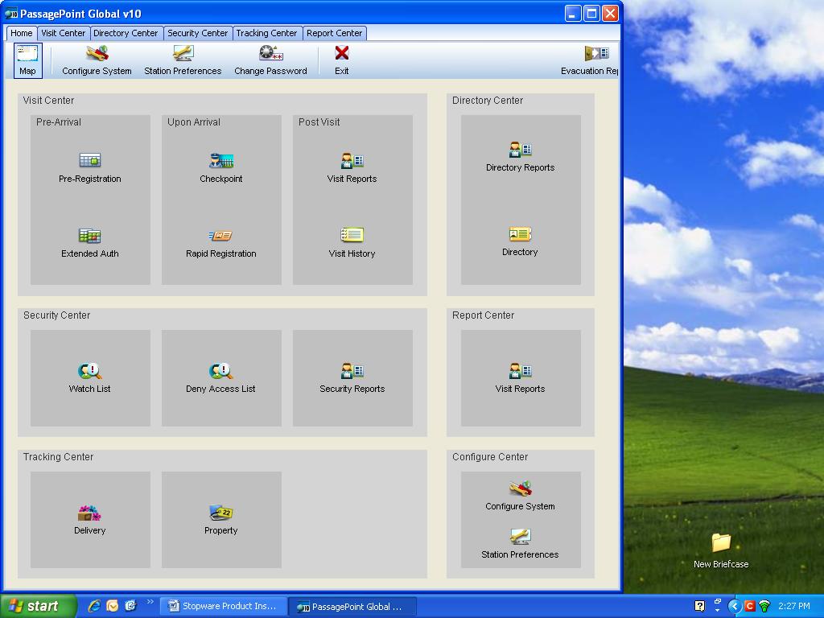The height and width of the screenshot is (618, 824).
Task: Switch to the Tracking Center tab
Action: tap(266, 33)
